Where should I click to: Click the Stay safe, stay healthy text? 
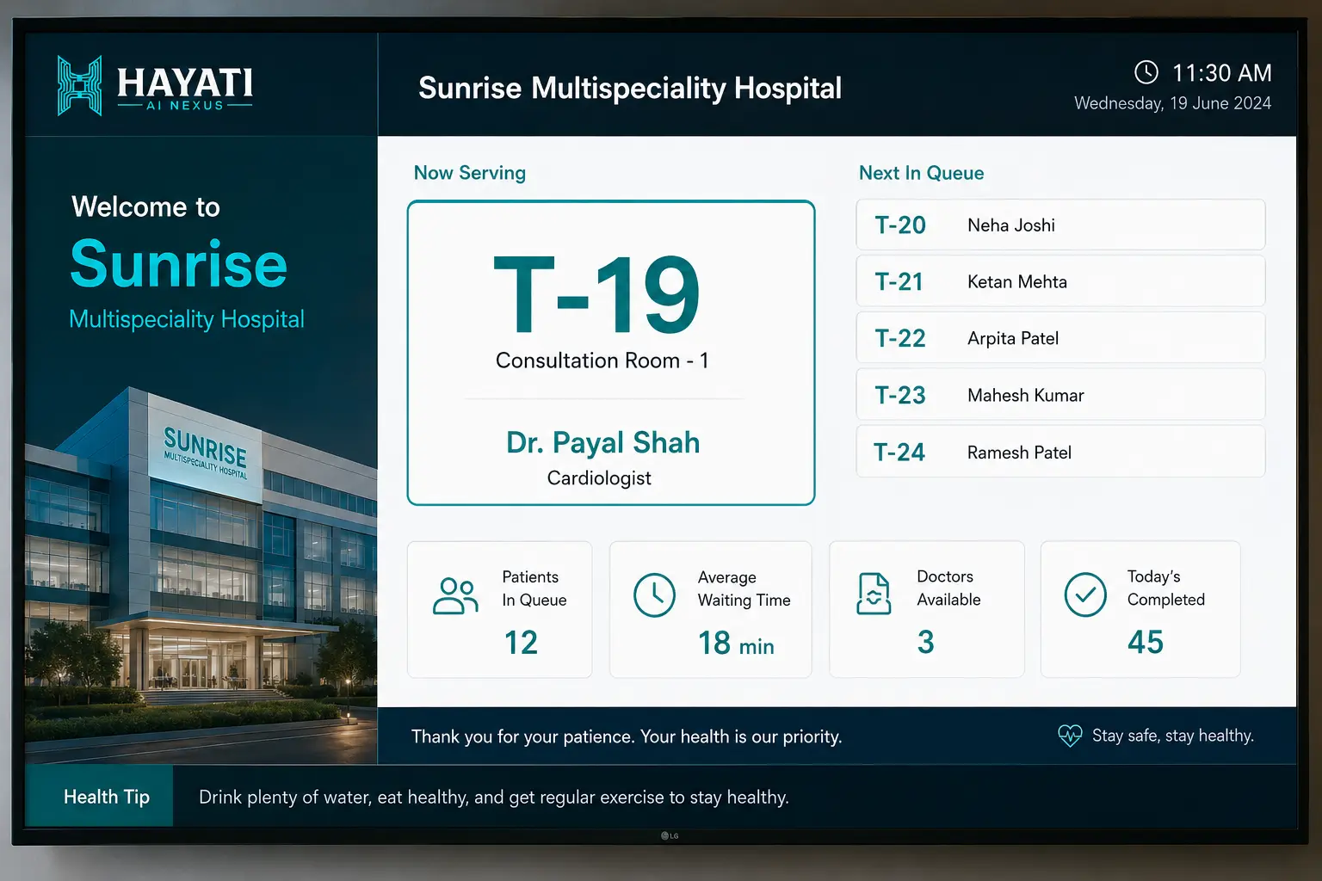pos(1172,736)
